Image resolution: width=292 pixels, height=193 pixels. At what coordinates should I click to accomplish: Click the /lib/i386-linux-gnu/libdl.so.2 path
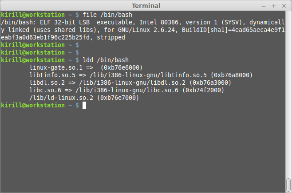pyautogui.click(x=135, y=83)
